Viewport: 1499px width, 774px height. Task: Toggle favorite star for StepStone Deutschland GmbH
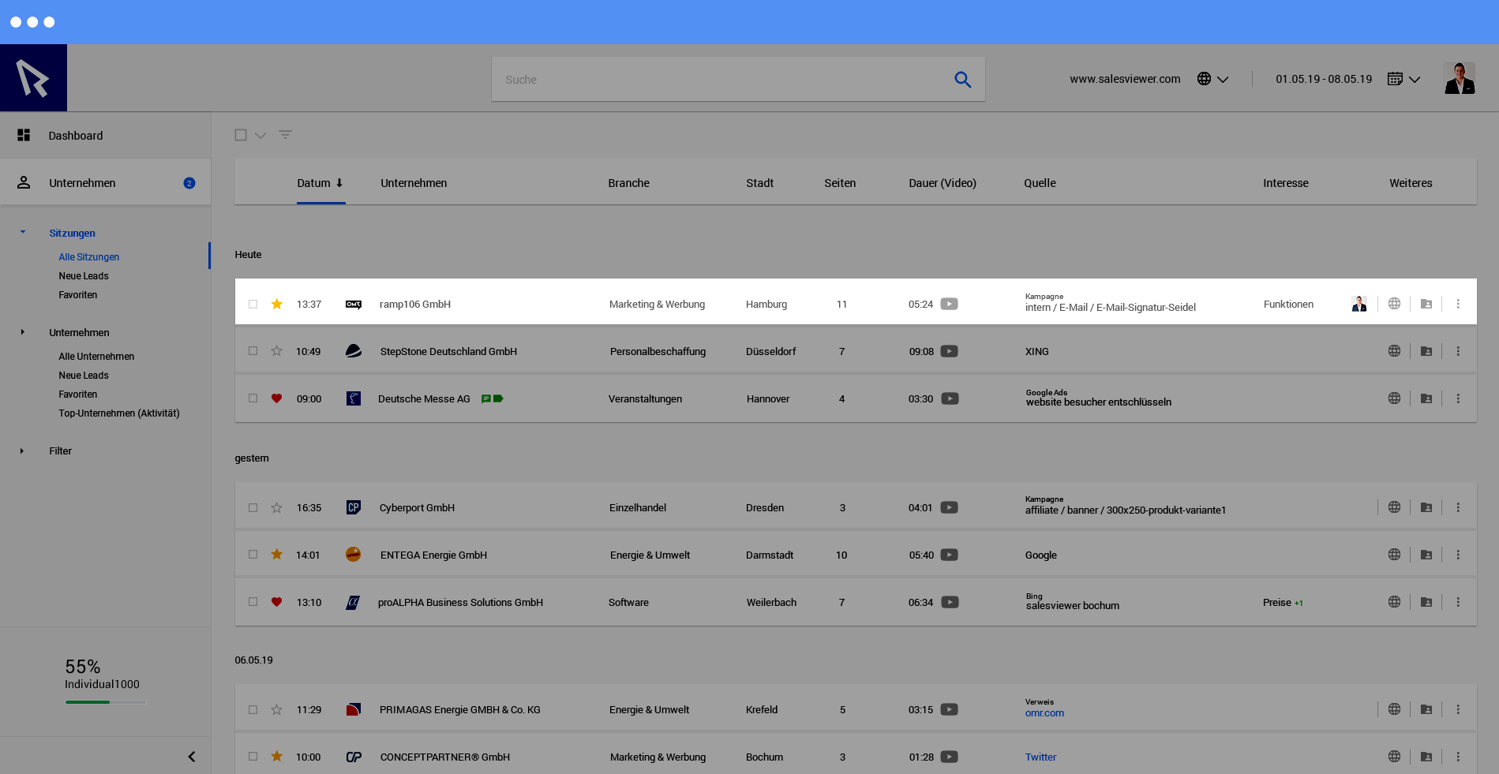click(276, 351)
